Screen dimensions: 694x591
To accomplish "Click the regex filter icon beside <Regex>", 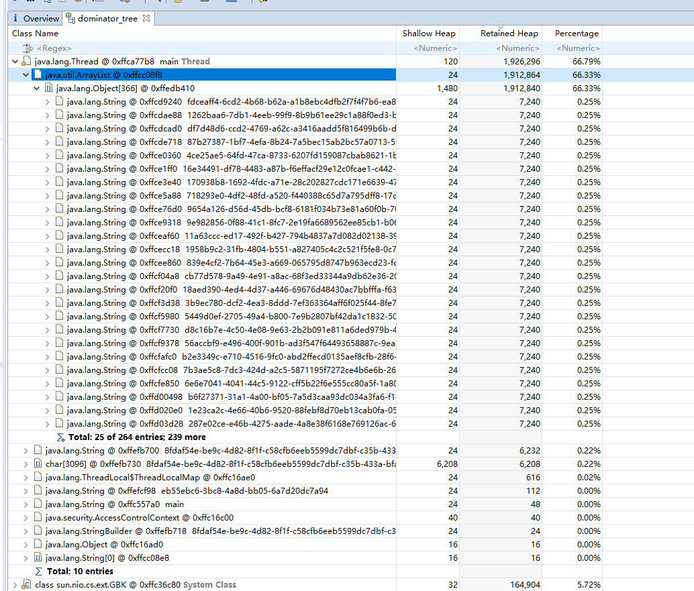I will click(26, 48).
